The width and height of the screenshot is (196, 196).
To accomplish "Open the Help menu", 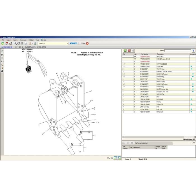I will click(x=43, y=40).
